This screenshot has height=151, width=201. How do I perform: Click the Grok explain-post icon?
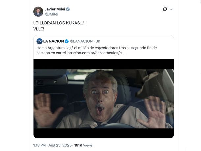click(x=165, y=9)
